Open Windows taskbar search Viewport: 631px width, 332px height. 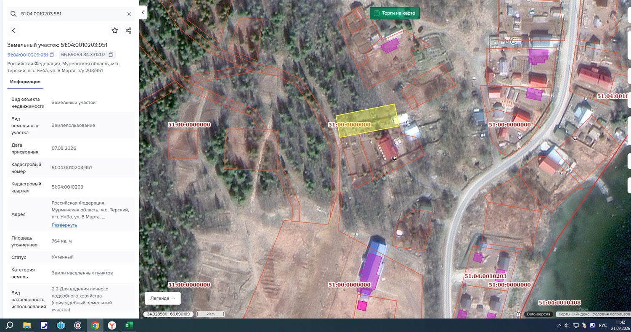9,325
